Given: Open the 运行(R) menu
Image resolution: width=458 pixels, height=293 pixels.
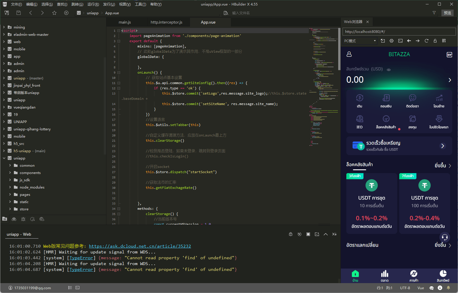Looking at the screenshot, I should pos(93,4).
